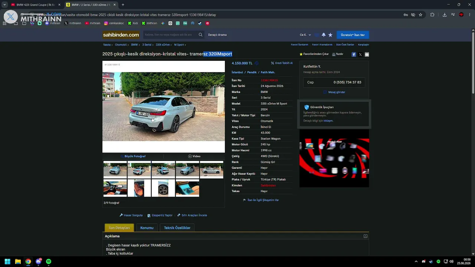
Task: Expand the Ce K. account dropdown
Action: point(305,35)
